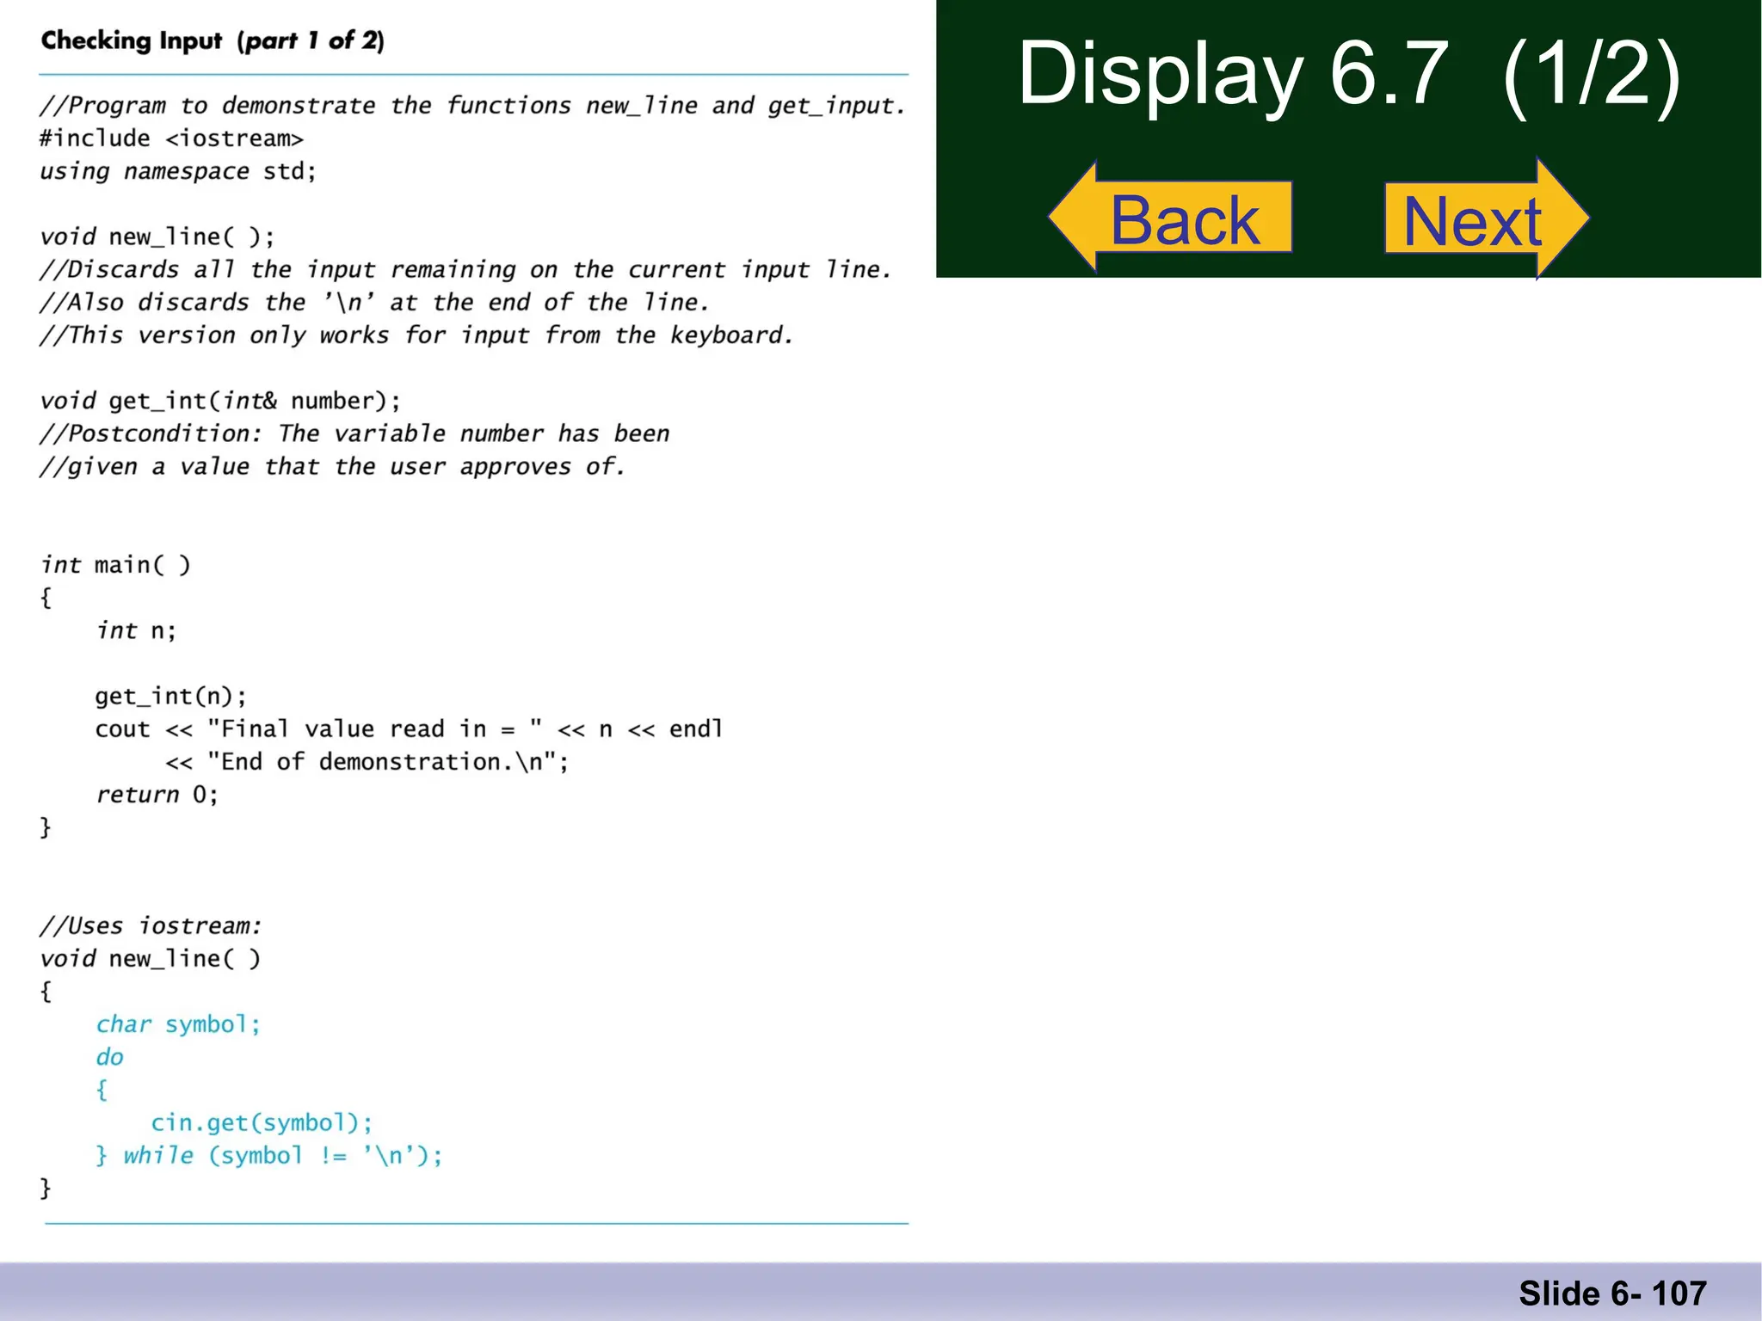Select the 'void new_line( );' declaration near the top
The width and height of the screenshot is (1762, 1321).
point(157,237)
